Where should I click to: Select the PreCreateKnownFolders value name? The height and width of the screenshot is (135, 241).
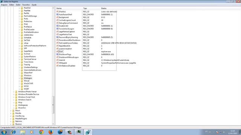[x=69, y=43]
